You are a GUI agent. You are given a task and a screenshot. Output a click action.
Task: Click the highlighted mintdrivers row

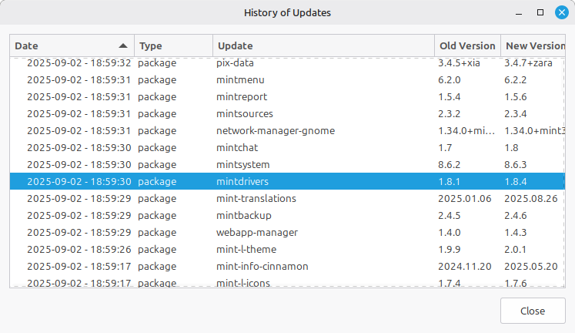tap(287, 181)
